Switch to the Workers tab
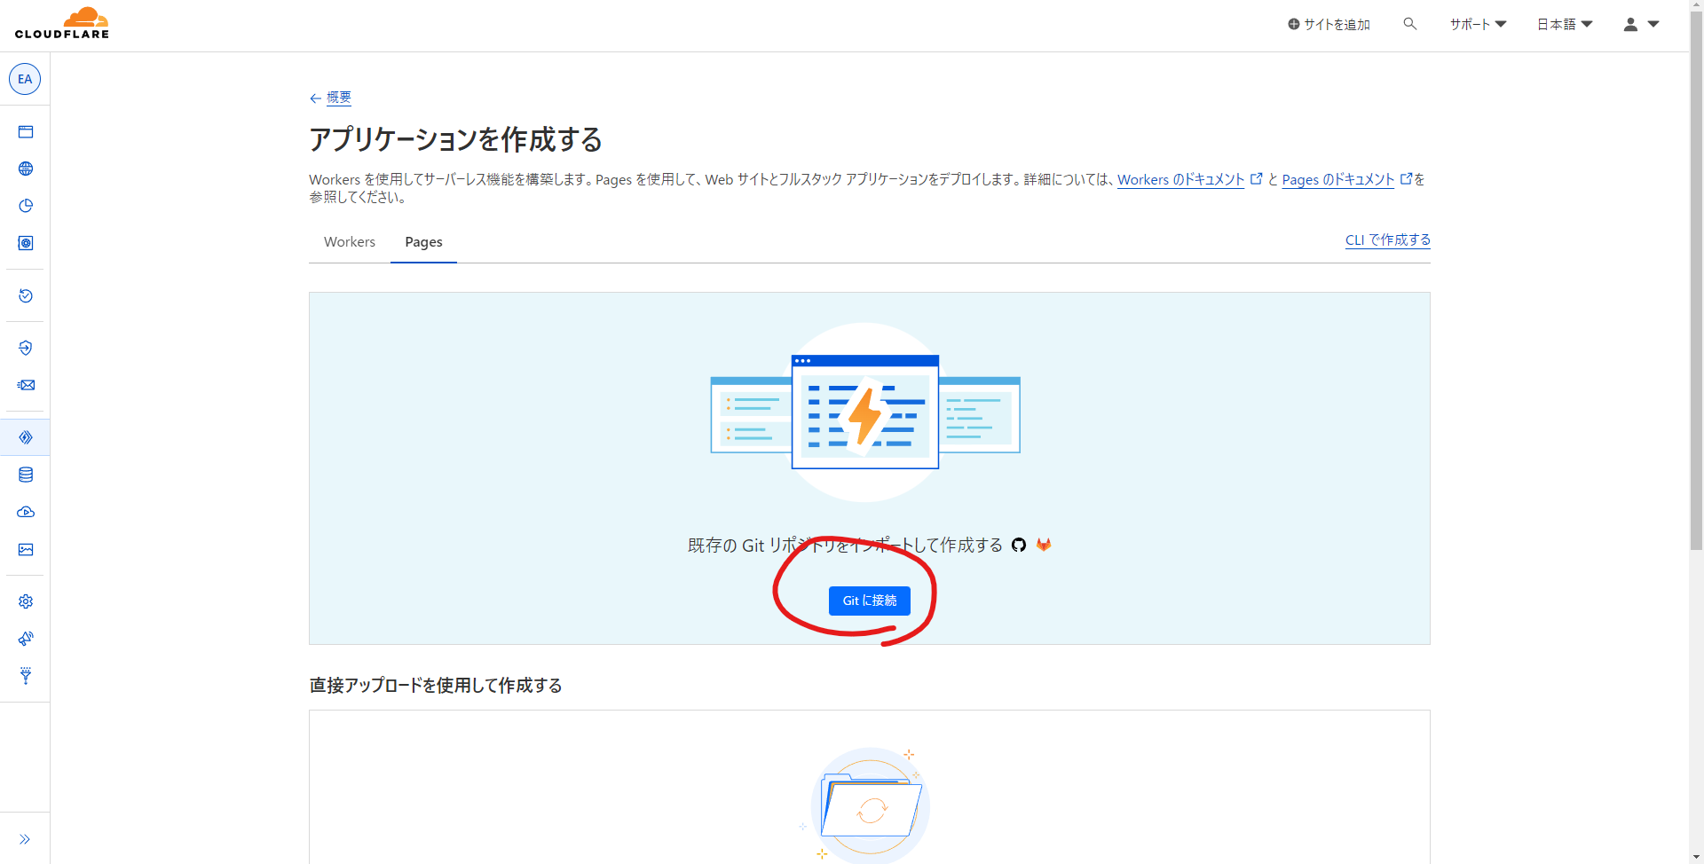The image size is (1704, 864). coord(350,241)
